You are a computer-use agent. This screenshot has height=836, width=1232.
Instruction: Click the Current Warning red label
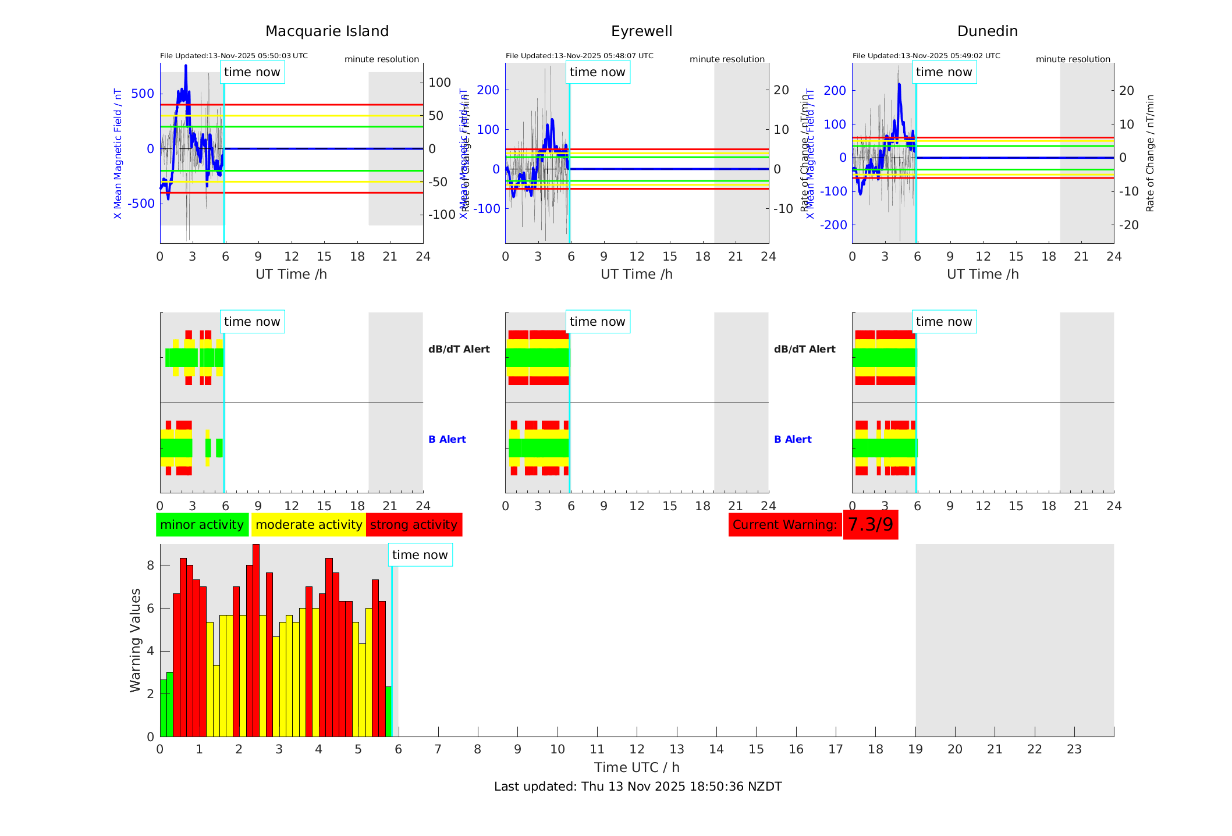coord(784,525)
